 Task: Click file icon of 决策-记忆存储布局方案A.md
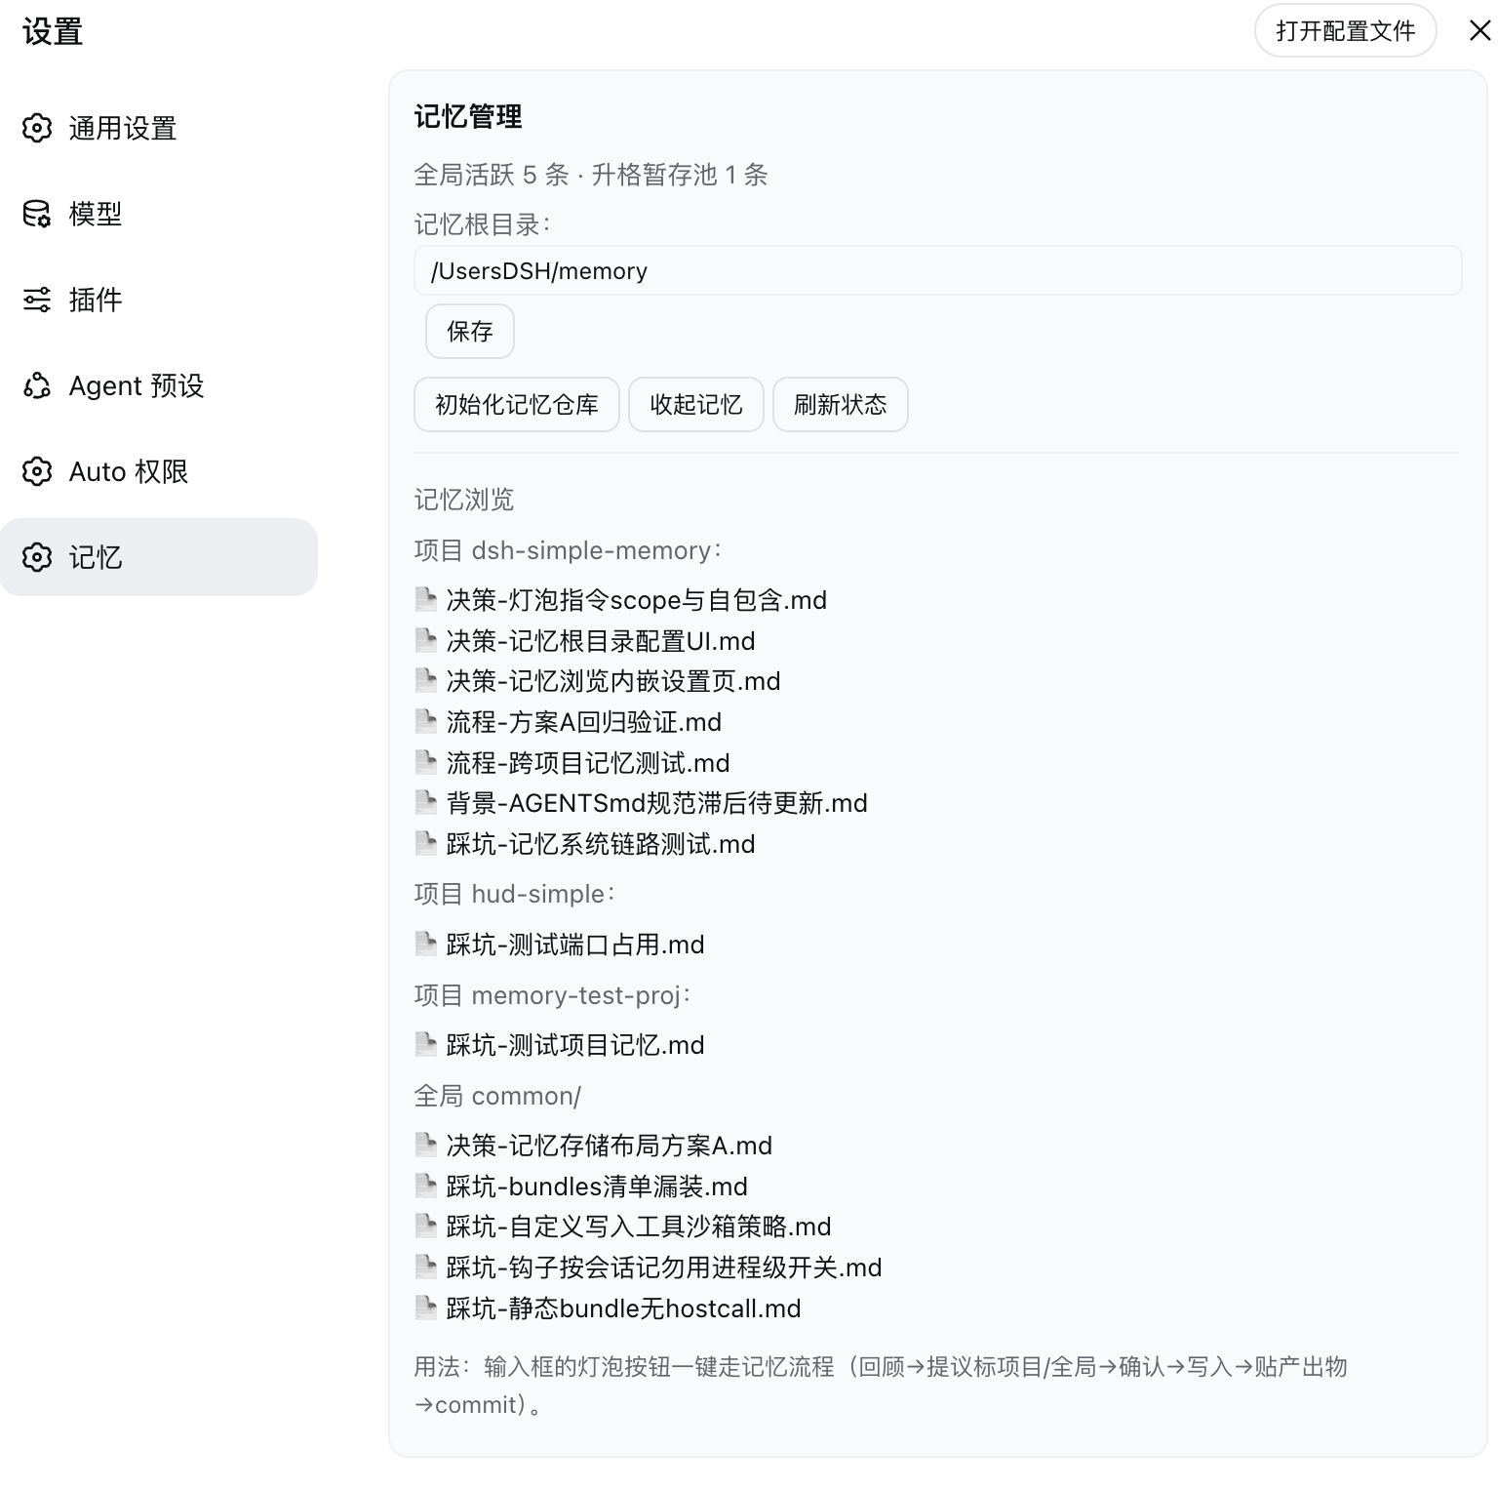tap(425, 1145)
